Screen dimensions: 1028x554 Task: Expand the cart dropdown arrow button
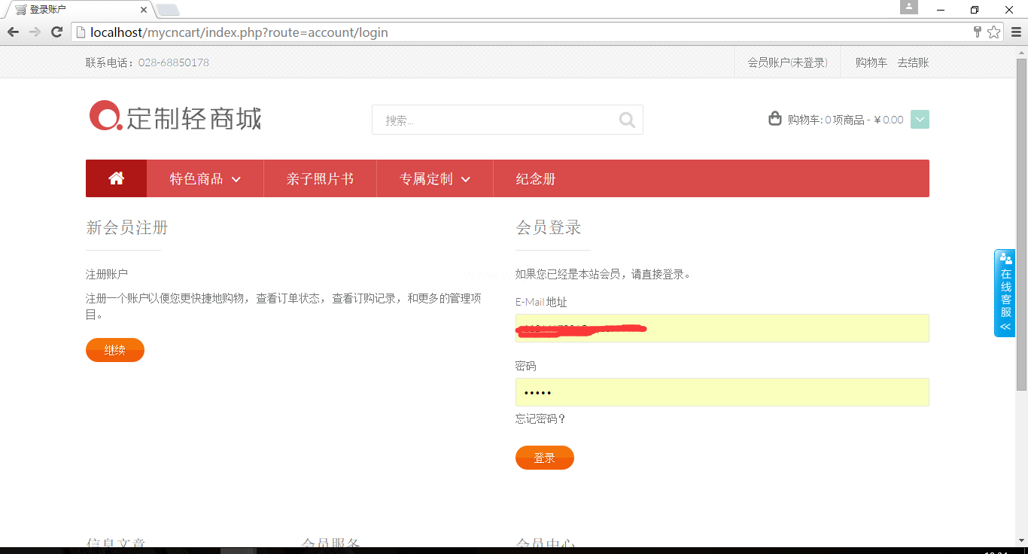click(x=920, y=120)
